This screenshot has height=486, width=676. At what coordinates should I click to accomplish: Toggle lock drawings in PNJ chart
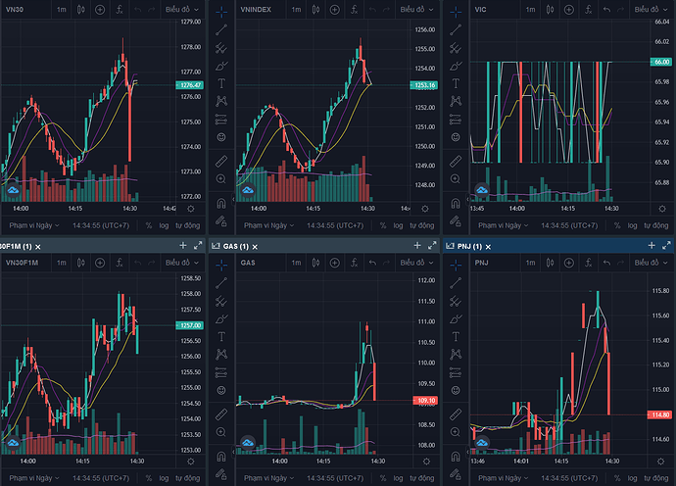coord(456,474)
